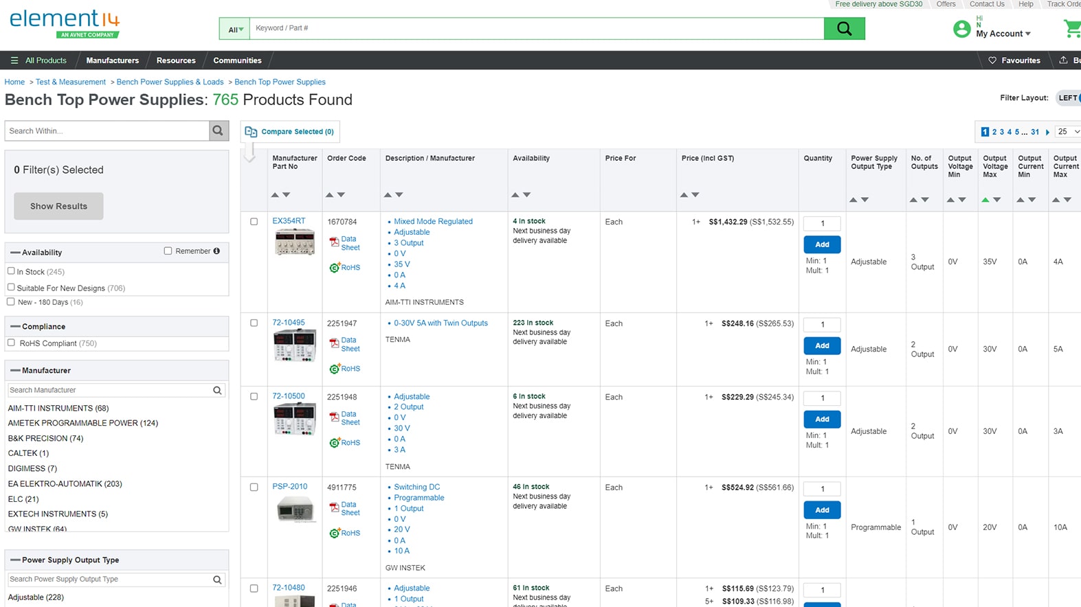The width and height of the screenshot is (1081, 607).
Task: Collapse the Manufacturer filter section
Action: coord(15,371)
